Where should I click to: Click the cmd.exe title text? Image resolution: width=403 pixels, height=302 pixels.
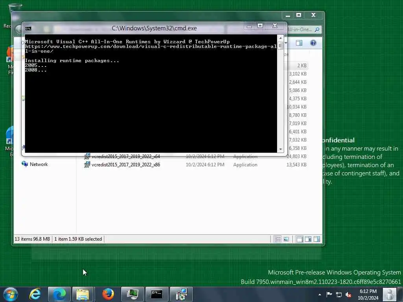pyautogui.click(x=154, y=28)
